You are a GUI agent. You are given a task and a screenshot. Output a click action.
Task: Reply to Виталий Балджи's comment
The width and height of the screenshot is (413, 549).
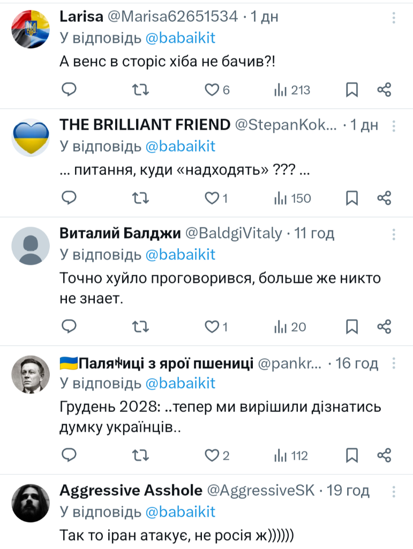[69, 327]
